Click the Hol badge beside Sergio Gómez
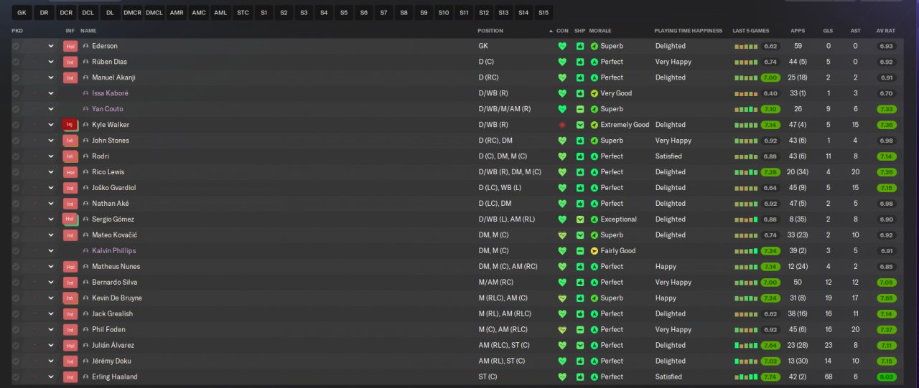 click(70, 219)
